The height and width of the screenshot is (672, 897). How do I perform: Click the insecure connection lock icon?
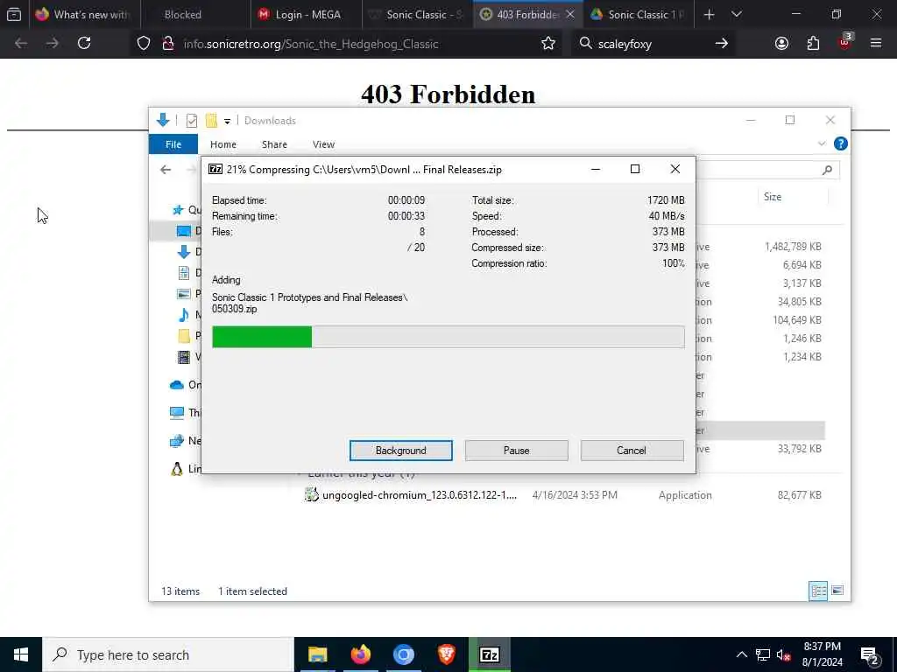click(168, 44)
